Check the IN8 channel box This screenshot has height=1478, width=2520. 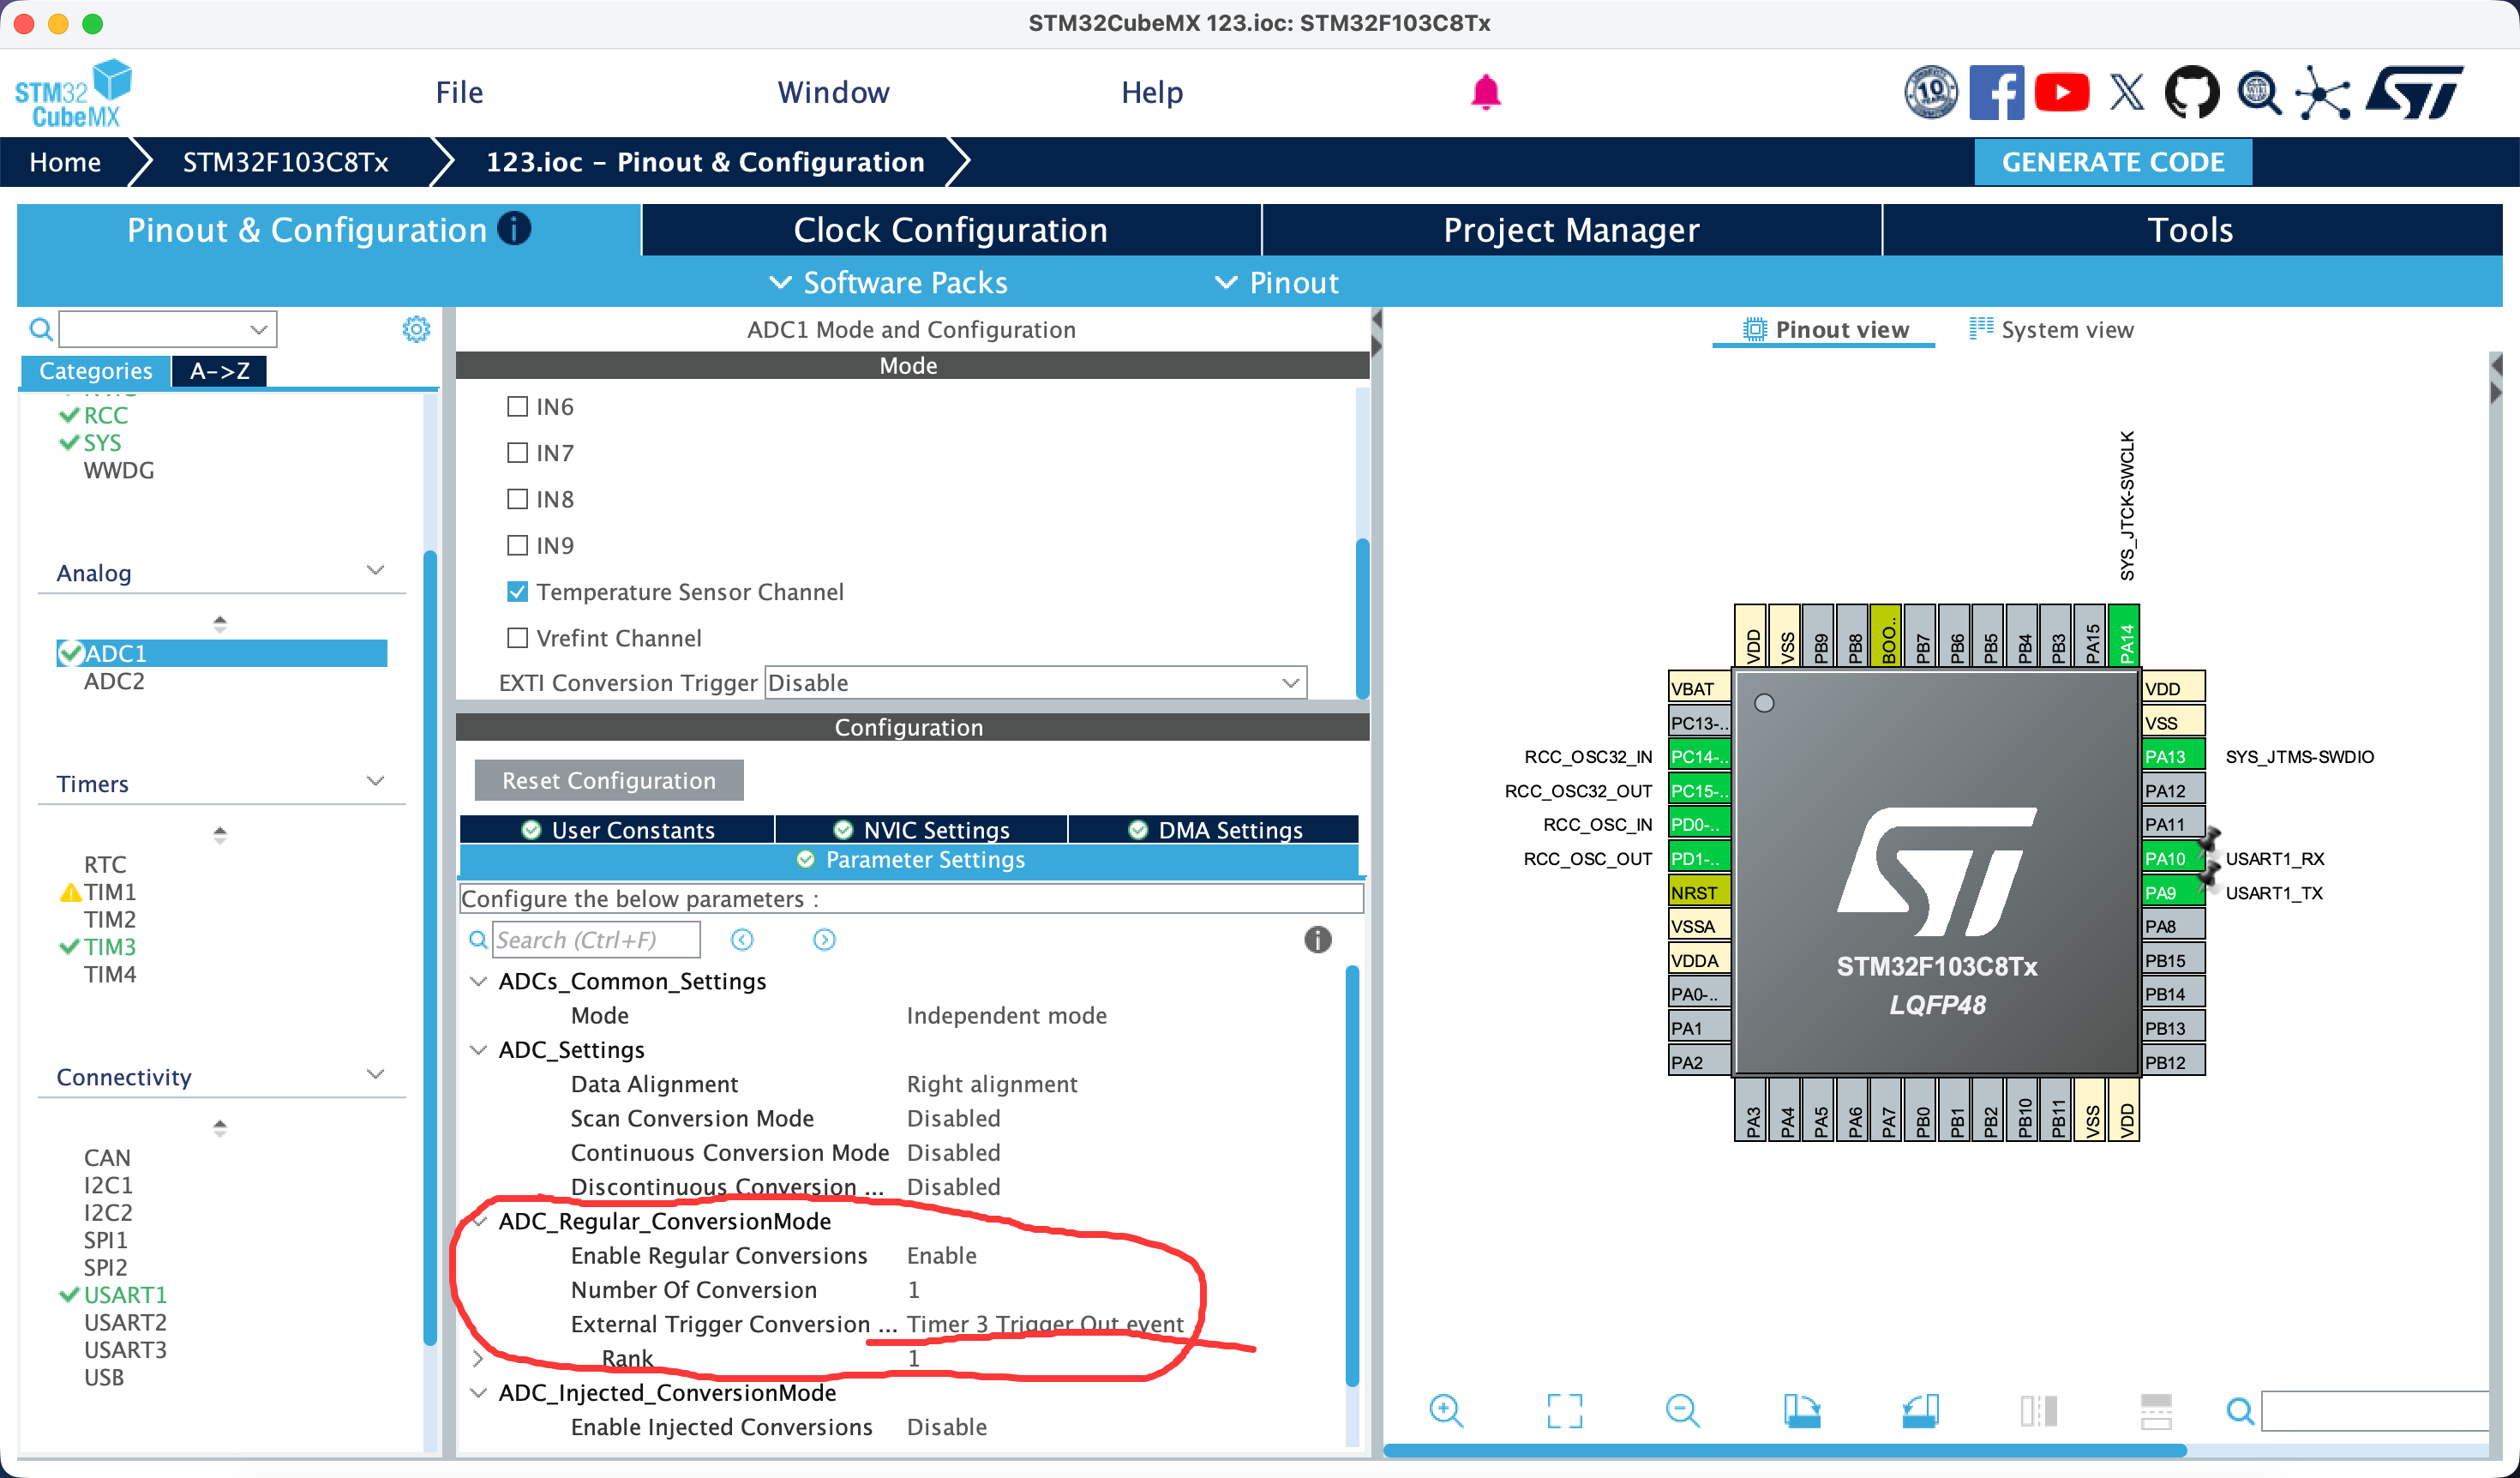tap(517, 498)
